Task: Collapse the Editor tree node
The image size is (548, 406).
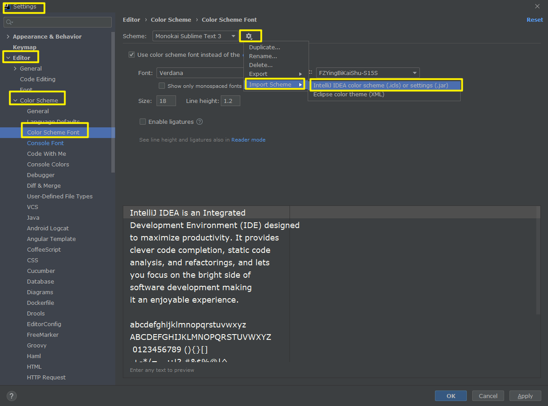Action: 8,58
